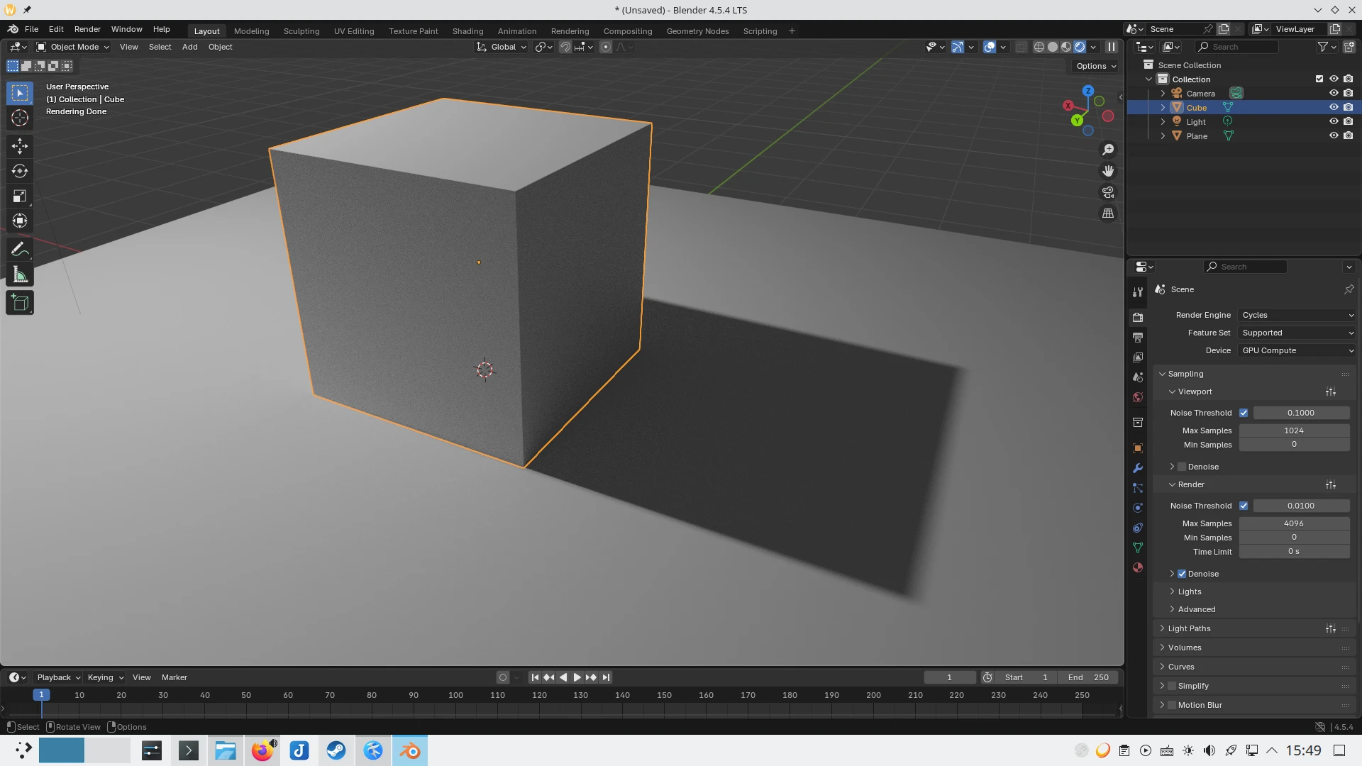Select the Scale tool
Screen dimensions: 1362x766
pyautogui.click(x=20, y=196)
